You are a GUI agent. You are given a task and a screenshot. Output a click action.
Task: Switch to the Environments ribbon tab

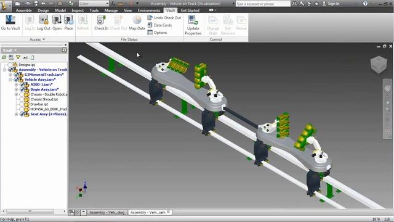click(149, 10)
